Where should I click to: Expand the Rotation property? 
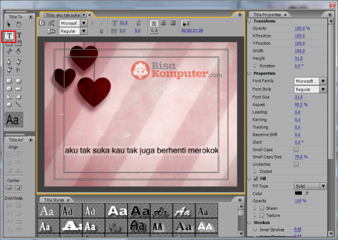point(255,66)
